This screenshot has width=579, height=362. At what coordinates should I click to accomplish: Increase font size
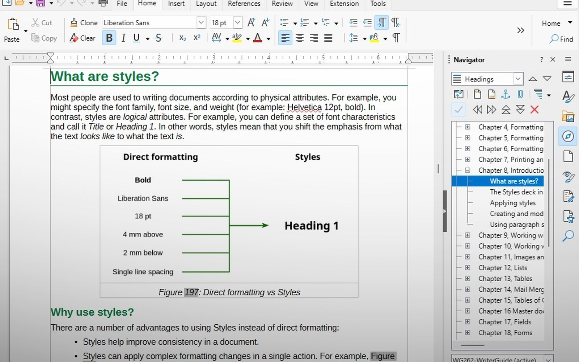[251, 22]
